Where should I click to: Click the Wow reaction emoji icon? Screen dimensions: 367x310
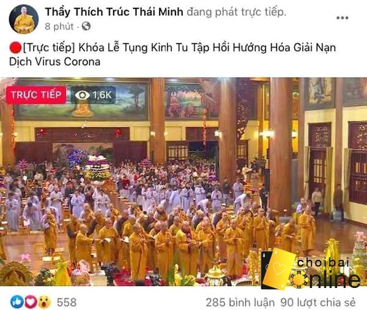click(x=44, y=302)
